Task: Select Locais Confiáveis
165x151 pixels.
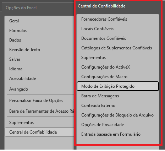Action: pos(97,29)
